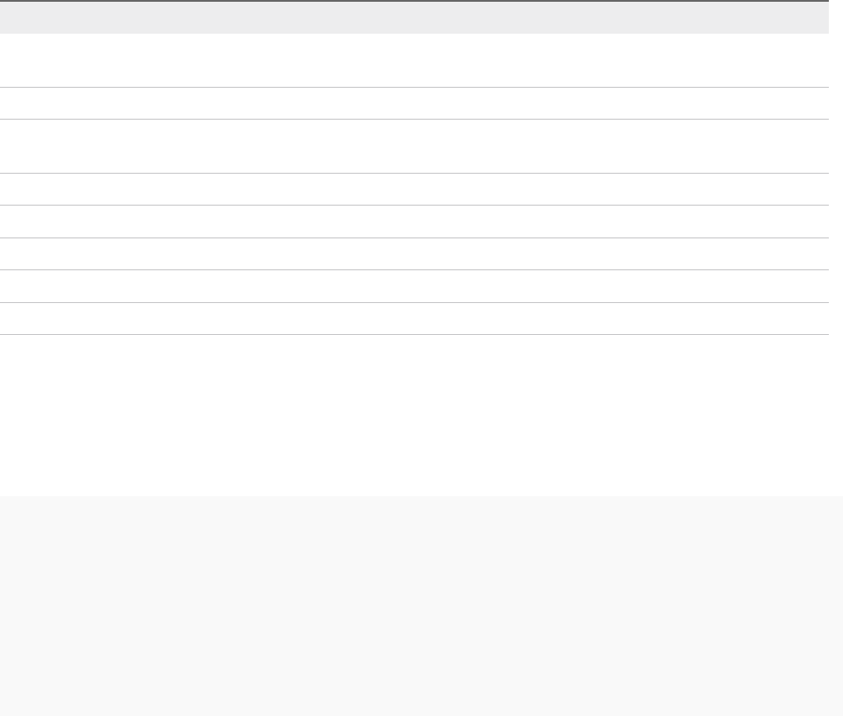Click the light gray panel at bottom

pyautogui.click(x=421, y=606)
